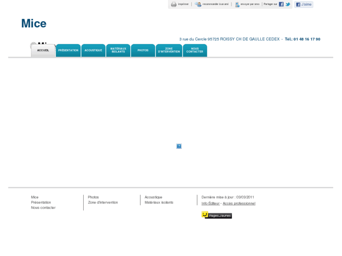Select the Accueil tab
The image size is (342, 256).
(x=43, y=51)
